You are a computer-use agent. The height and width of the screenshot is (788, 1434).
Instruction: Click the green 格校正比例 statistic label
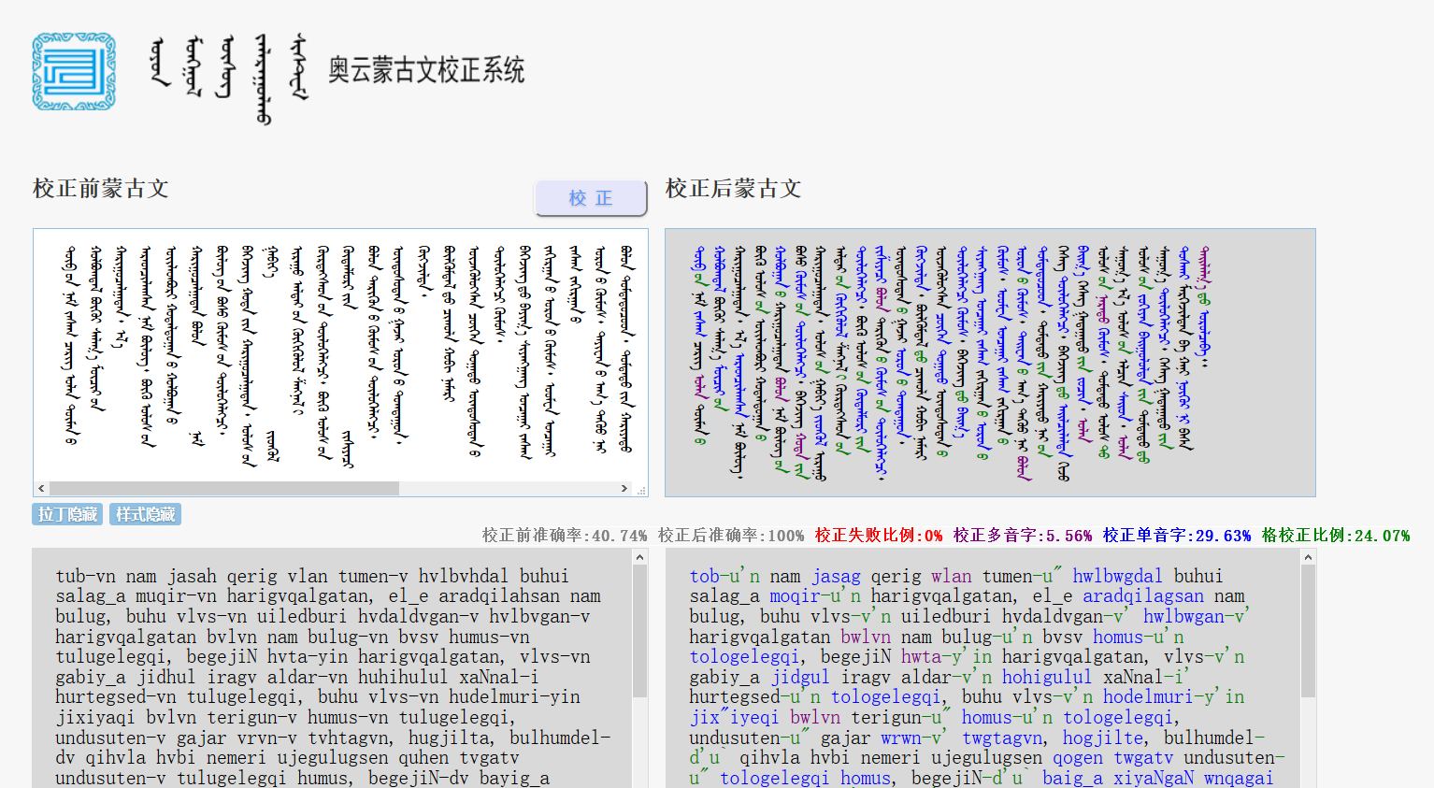pyautogui.click(x=1335, y=536)
